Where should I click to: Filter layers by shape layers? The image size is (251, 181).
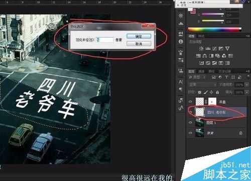tap(233, 77)
